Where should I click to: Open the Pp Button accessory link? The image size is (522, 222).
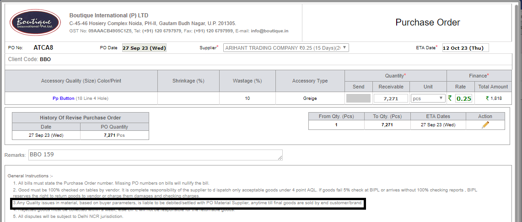click(63, 98)
